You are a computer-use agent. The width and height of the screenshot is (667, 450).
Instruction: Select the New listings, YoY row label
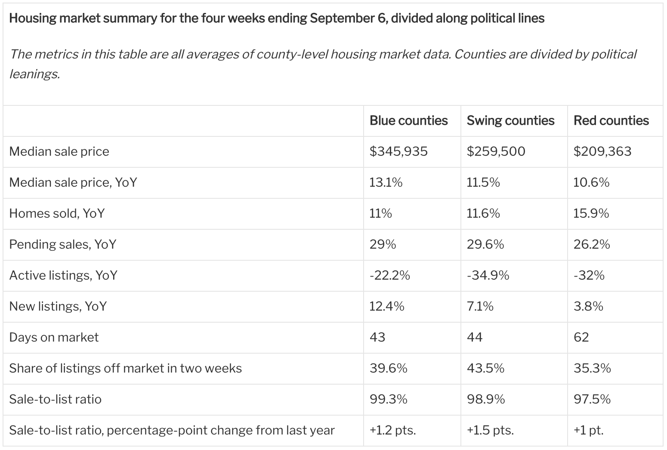(x=58, y=306)
